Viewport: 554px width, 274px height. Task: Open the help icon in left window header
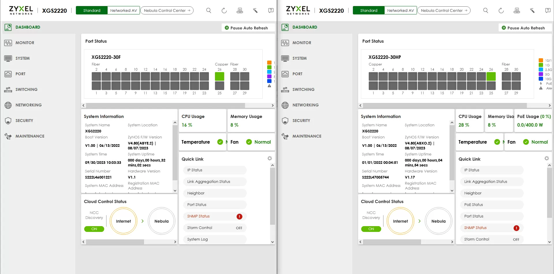click(x=271, y=10)
